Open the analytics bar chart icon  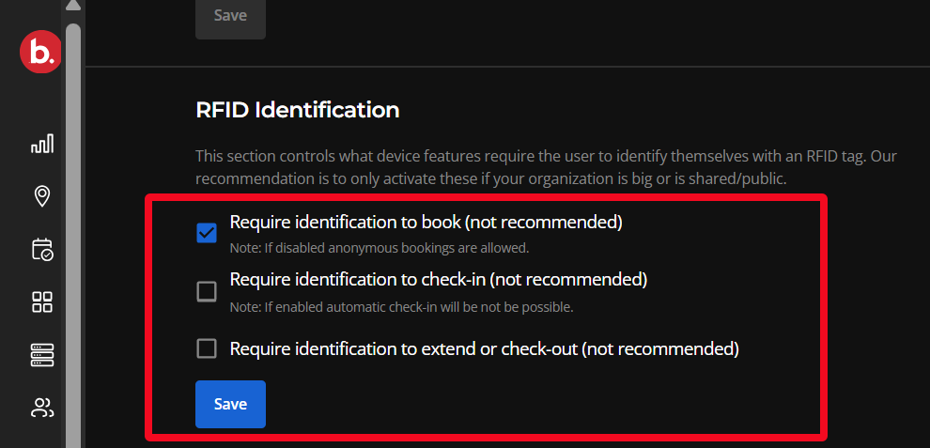coord(42,144)
